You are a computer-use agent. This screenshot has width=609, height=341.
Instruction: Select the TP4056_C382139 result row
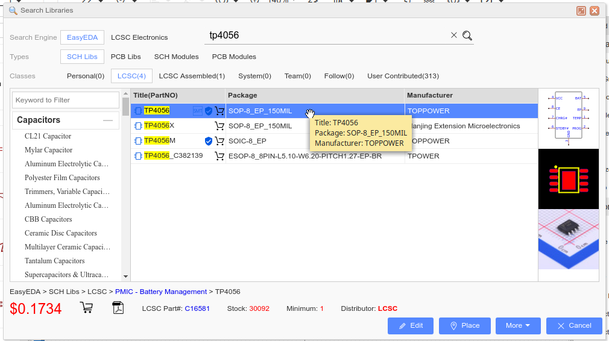pyautogui.click(x=334, y=156)
